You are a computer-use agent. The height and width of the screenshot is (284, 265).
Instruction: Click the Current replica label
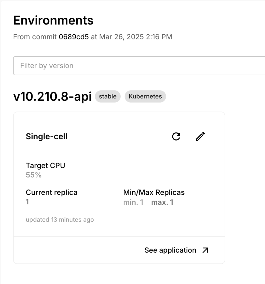click(51, 192)
